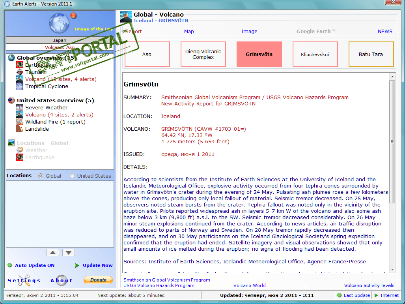Select Wildland Fire (1 report)

pos(55,122)
